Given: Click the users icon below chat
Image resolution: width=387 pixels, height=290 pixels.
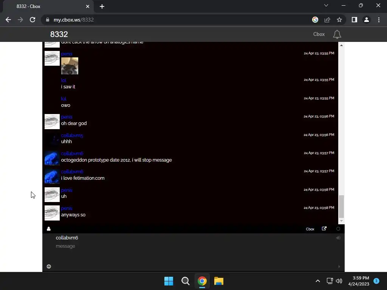Looking at the screenshot, I should pyautogui.click(x=49, y=229).
